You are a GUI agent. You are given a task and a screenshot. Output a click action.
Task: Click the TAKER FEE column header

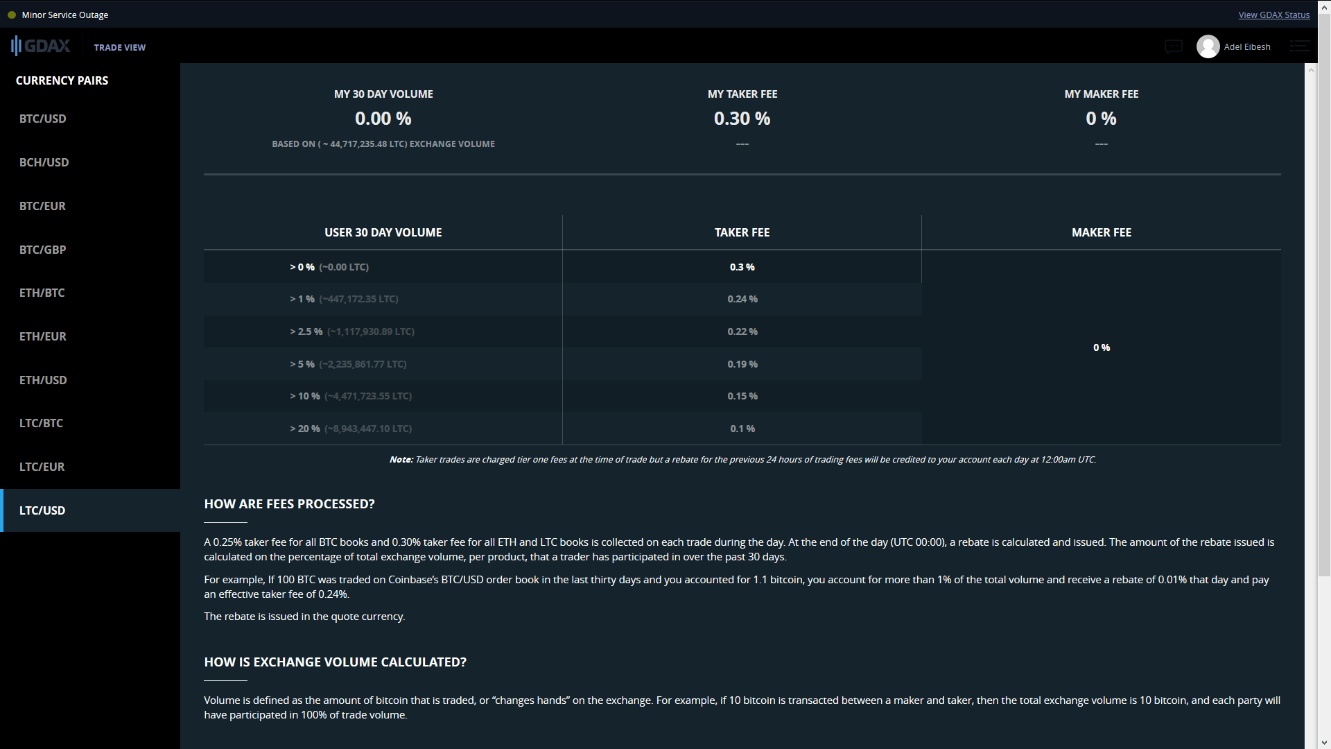click(742, 232)
